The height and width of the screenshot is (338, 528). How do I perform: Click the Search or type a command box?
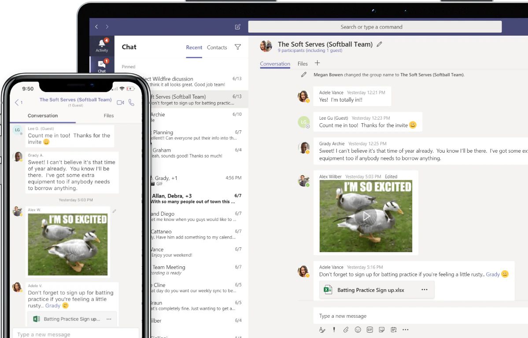pyautogui.click(x=375, y=27)
